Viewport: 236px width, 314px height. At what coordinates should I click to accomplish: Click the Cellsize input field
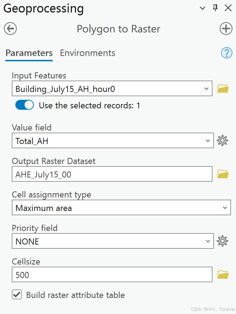pyautogui.click(x=112, y=275)
